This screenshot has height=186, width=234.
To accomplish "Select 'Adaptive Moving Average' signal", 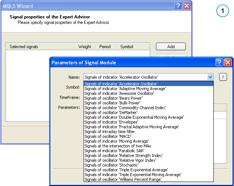I will [x=149, y=89].
